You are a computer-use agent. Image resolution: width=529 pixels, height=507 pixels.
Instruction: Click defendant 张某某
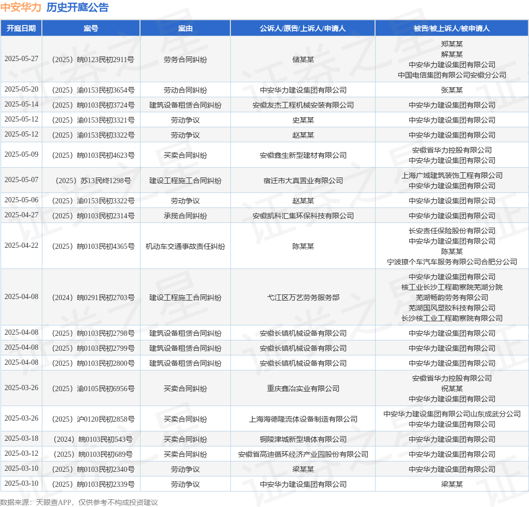[x=452, y=90]
